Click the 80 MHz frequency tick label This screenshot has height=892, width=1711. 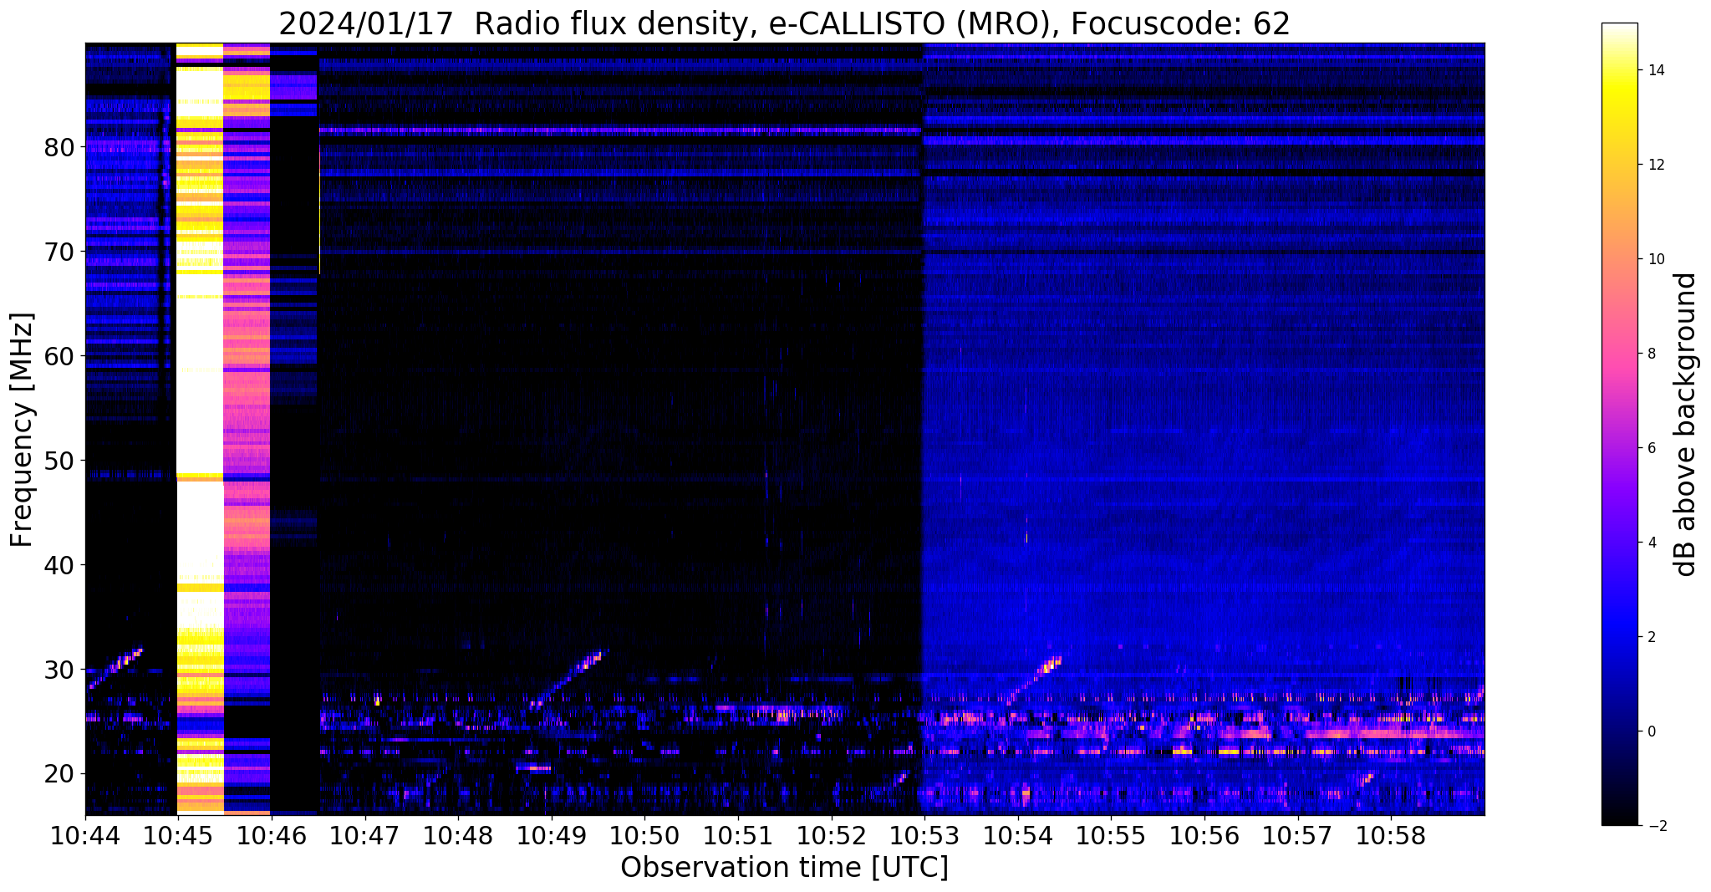tap(59, 147)
